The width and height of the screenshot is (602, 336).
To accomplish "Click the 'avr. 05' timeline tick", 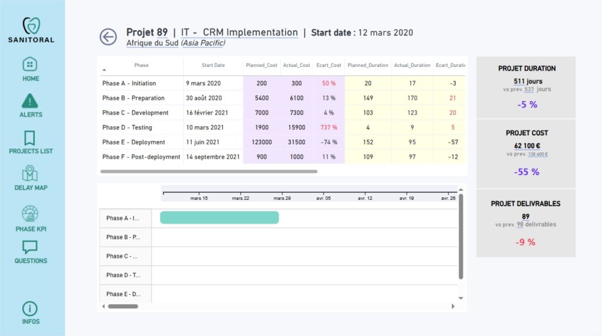I will [323, 199].
